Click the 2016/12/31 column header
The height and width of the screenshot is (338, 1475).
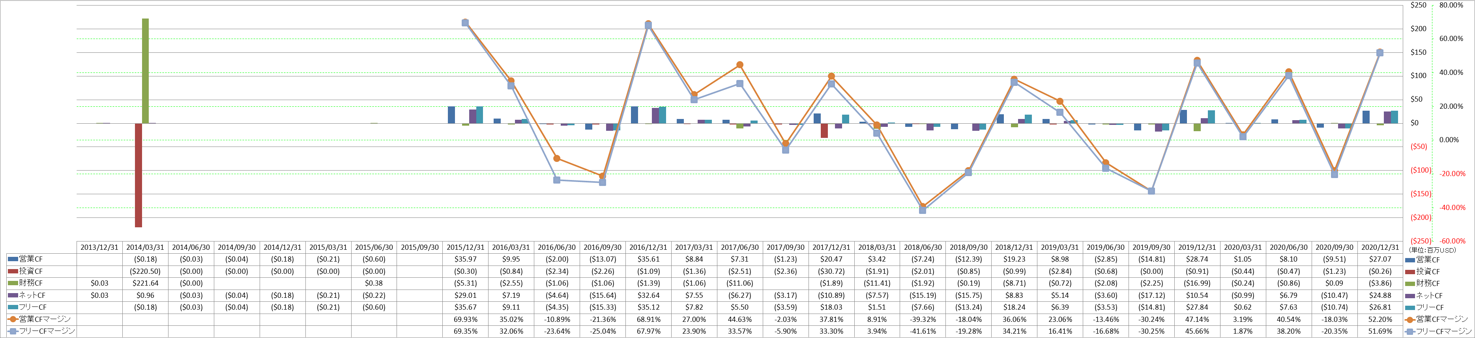click(648, 247)
